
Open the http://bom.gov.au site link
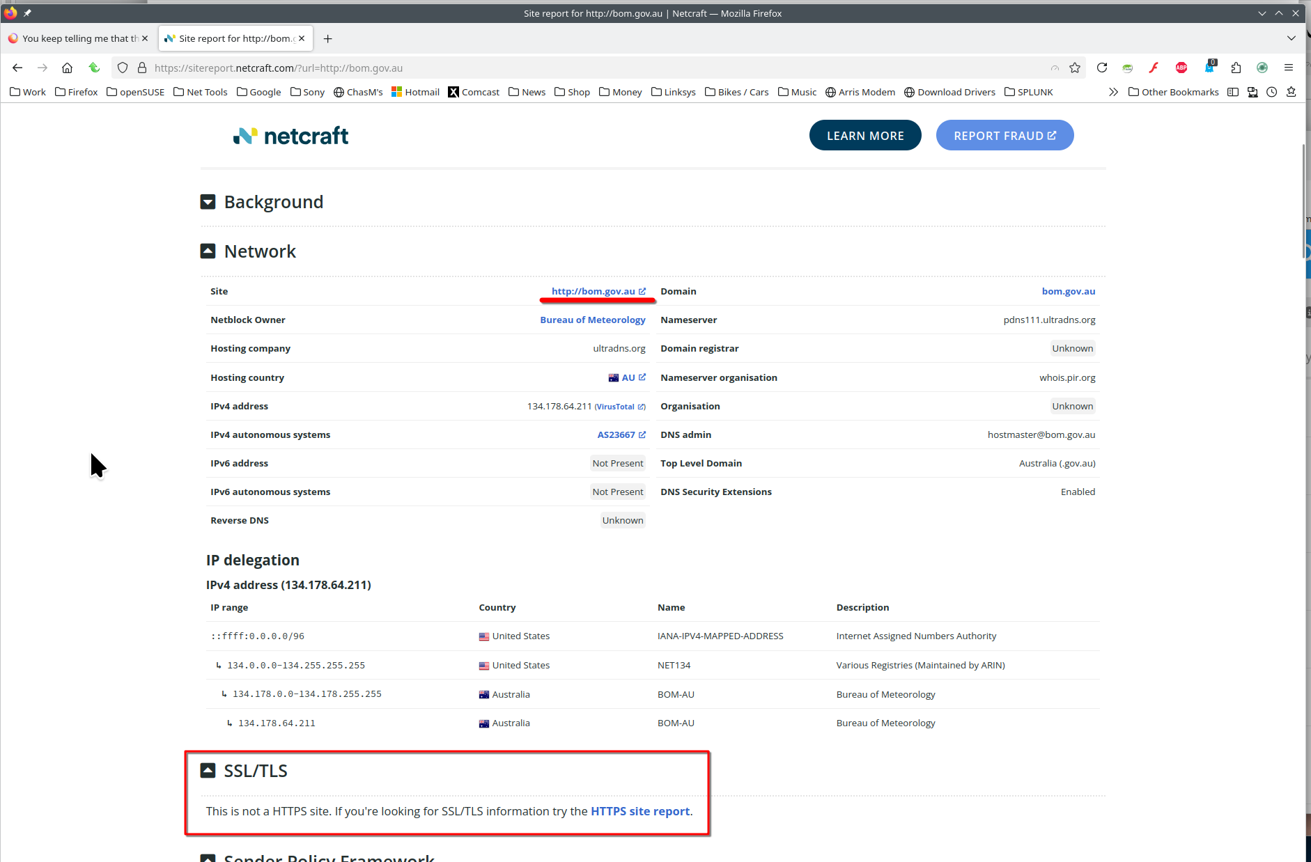pos(598,291)
